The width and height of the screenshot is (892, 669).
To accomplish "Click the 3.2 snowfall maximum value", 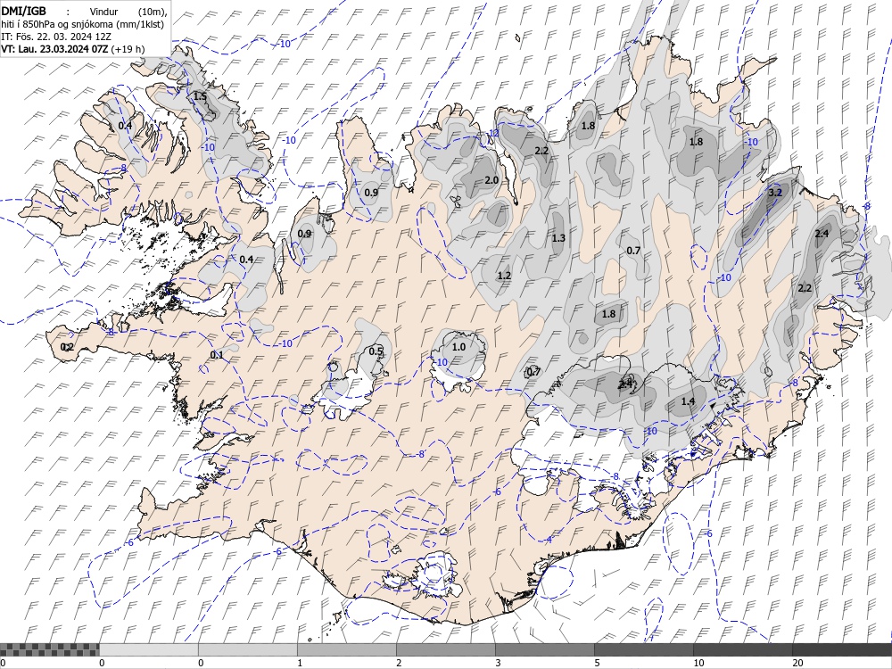I will tap(775, 193).
